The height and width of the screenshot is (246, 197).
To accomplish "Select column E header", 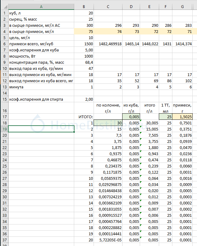I will 149,6.
